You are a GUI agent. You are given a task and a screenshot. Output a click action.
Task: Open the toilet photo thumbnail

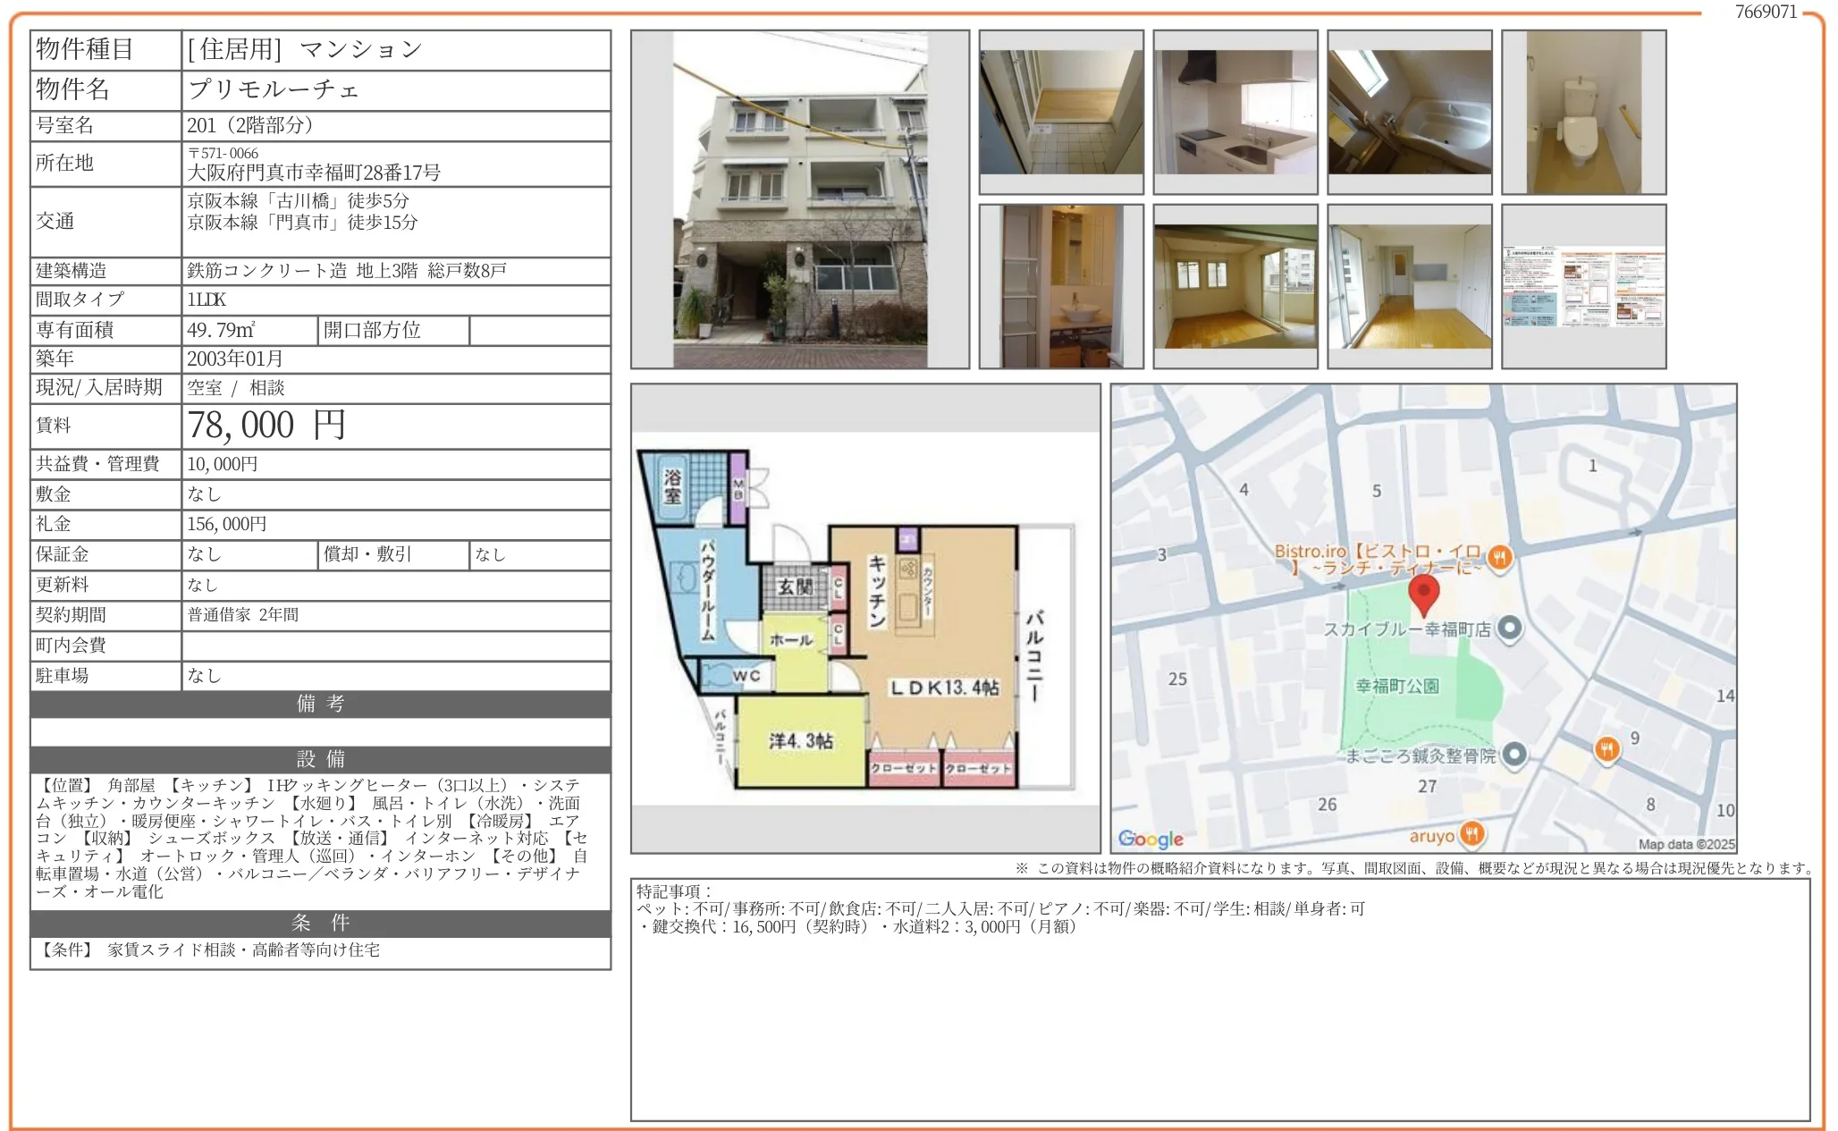coord(1583,112)
